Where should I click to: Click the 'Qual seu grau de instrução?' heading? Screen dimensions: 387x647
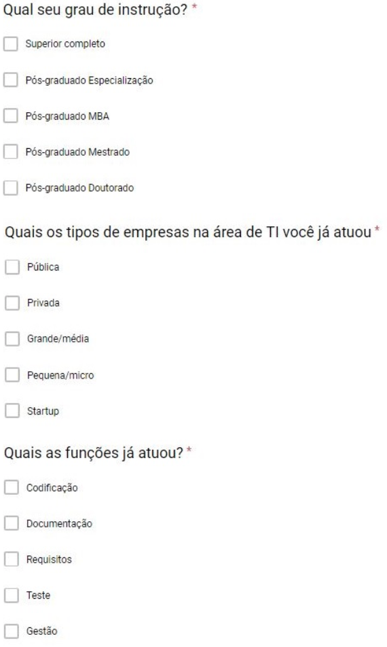click(x=95, y=10)
